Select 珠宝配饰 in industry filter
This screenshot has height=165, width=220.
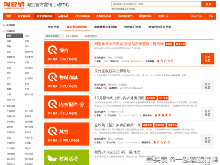(x=29, y=57)
